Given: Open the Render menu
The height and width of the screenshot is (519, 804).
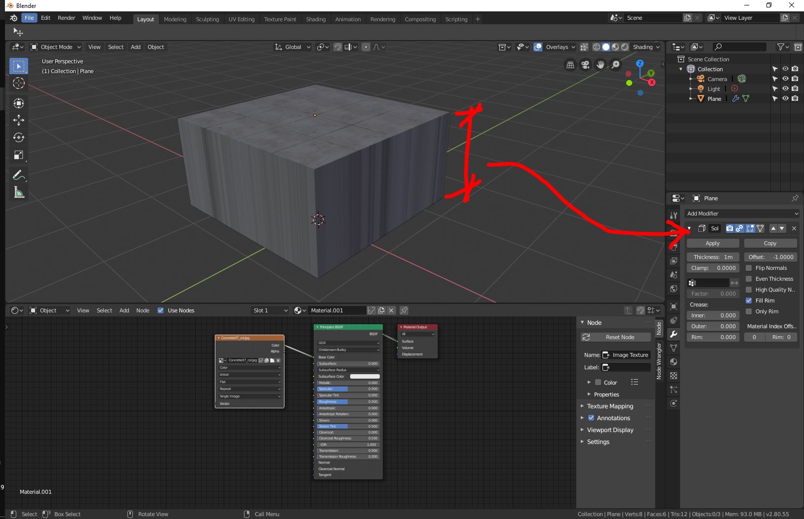Looking at the screenshot, I should pyautogui.click(x=66, y=18).
